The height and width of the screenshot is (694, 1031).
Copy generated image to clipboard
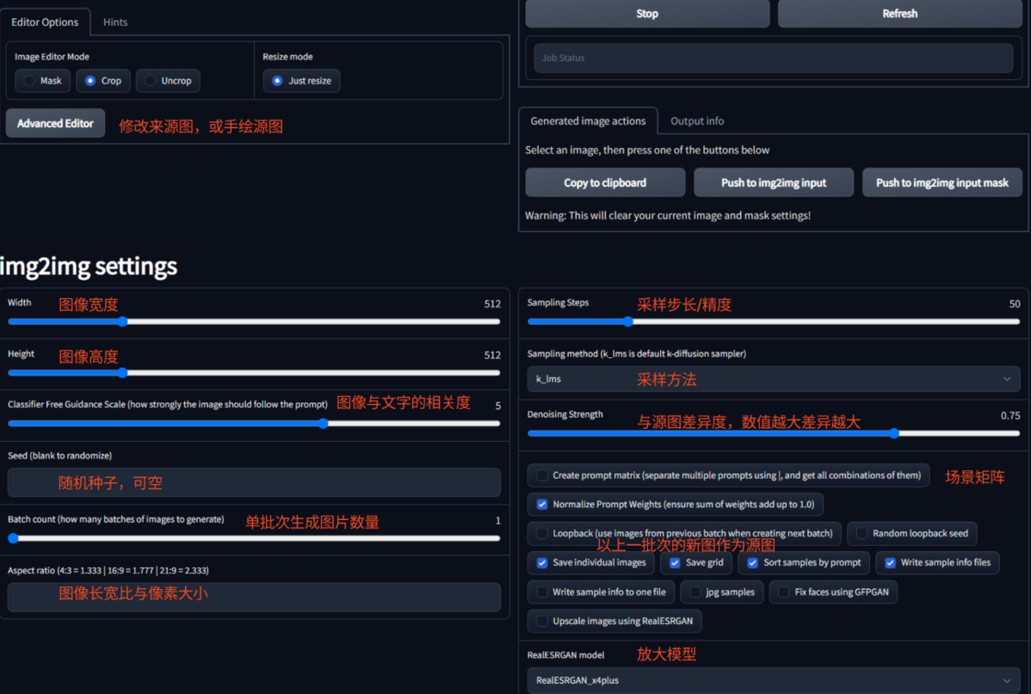pyautogui.click(x=605, y=182)
